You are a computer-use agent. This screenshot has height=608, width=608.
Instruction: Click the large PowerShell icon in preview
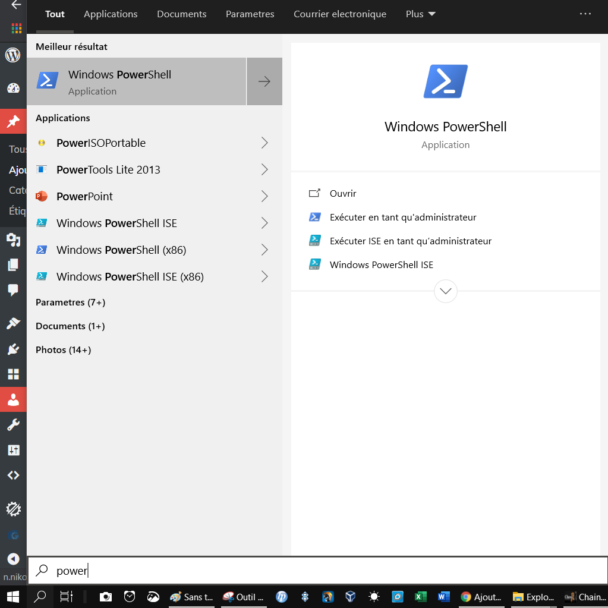(x=446, y=81)
